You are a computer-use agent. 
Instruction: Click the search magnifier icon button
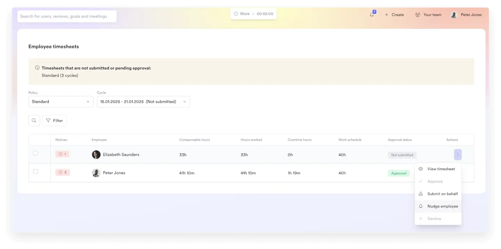pyautogui.click(x=34, y=121)
